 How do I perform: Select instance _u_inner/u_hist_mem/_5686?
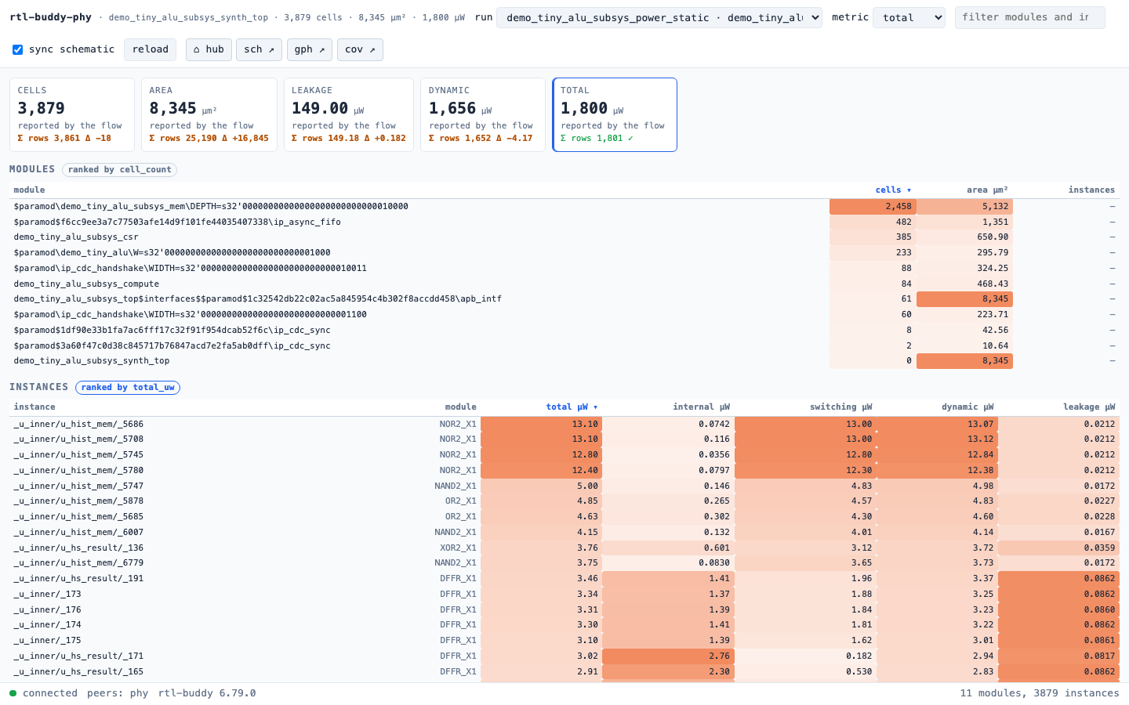(x=564, y=424)
